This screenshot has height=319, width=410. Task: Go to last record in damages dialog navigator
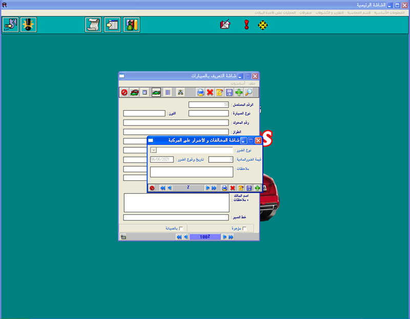pos(214,188)
